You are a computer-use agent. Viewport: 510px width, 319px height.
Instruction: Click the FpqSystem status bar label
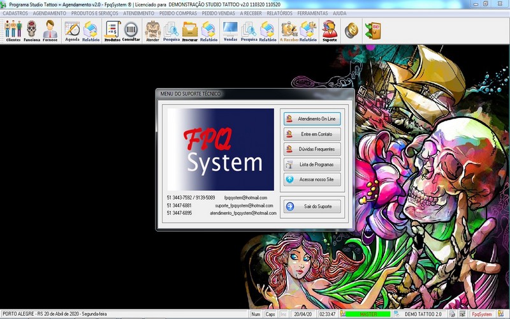481,315
